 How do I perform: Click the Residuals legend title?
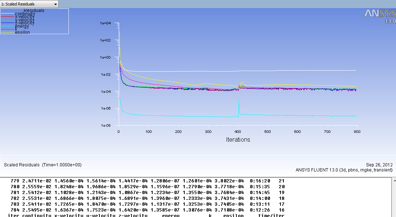[34, 11]
